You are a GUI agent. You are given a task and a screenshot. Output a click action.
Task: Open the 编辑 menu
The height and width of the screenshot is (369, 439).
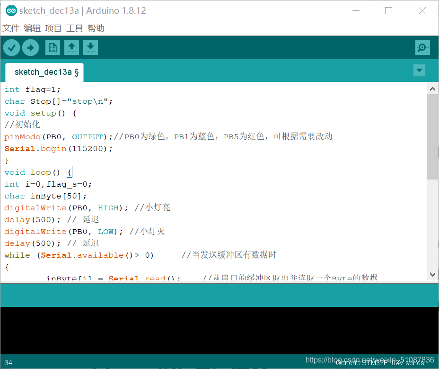tap(32, 28)
